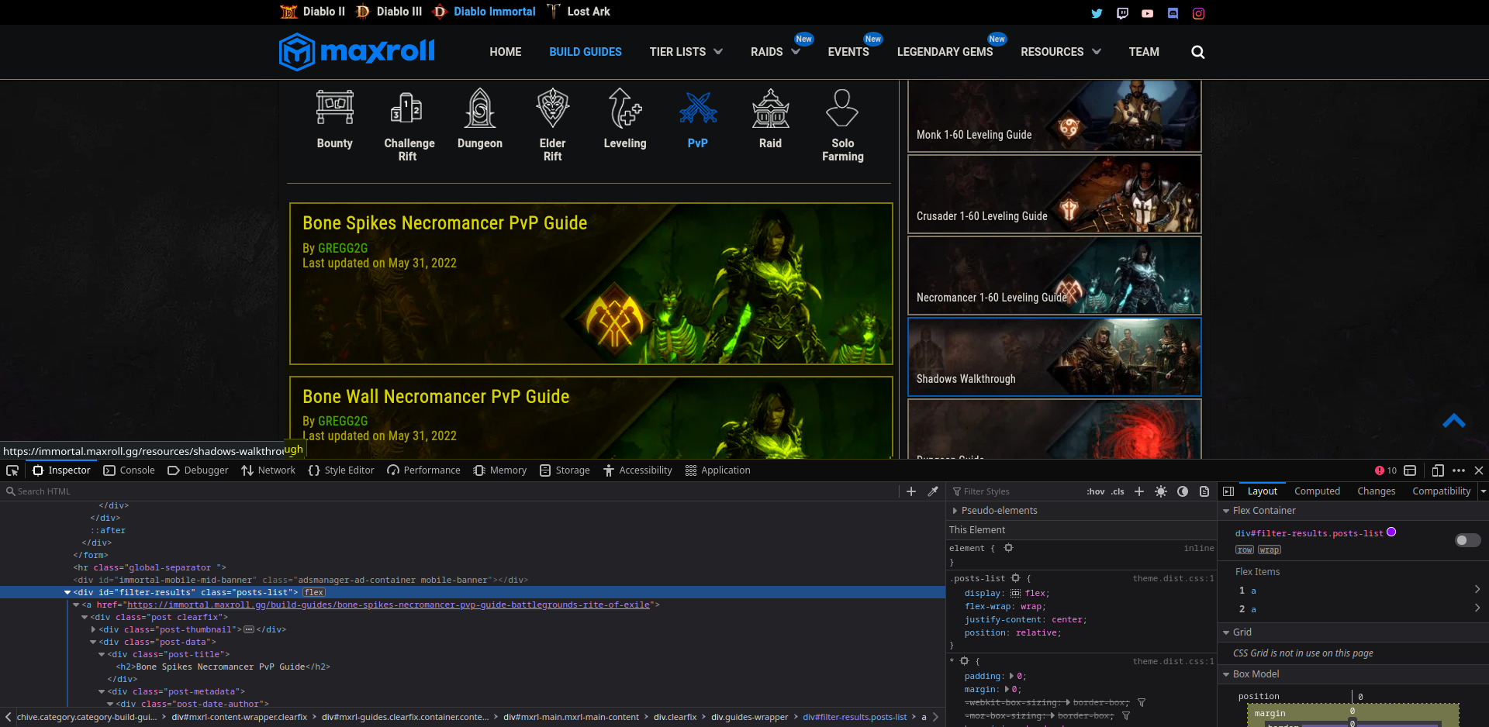Switch to the Debugger tab
The width and height of the screenshot is (1489, 727).
click(x=198, y=470)
